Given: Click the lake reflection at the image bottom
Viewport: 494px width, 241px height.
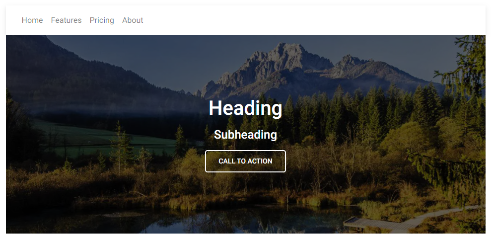Looking at the screenshot, I should [220, 223].
